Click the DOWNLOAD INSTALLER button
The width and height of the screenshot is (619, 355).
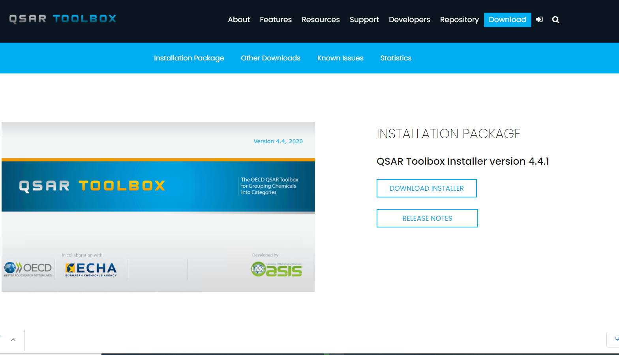pyautogui.click(x=426, y=188)
